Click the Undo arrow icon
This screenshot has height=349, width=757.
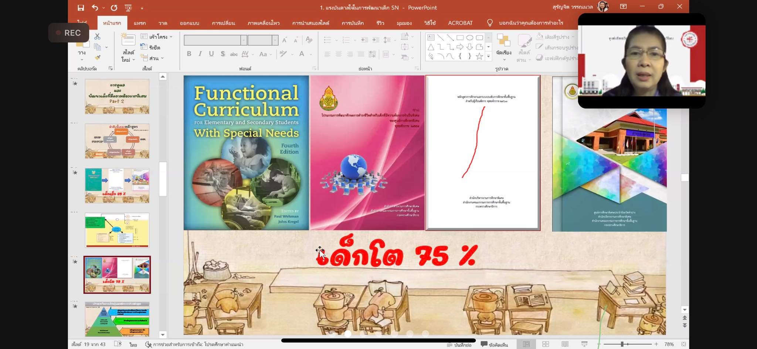95,7
